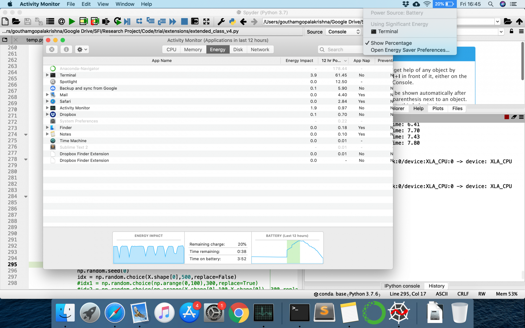This screenshot has width=525, height=328.
Task: Sort by App Nap column header
Action: [x=361, y=61]
